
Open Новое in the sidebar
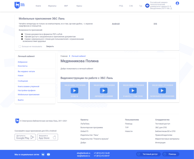coord(21,76)
